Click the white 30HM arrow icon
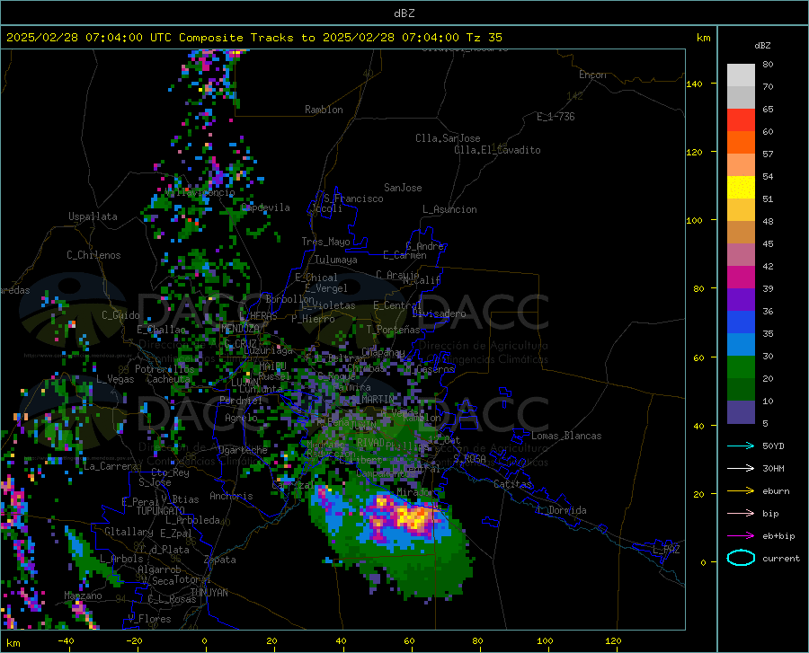 click(741, 468)
